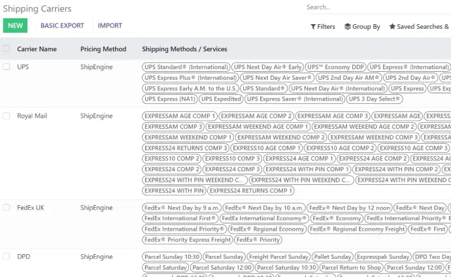This screenshot has width=451, height=277.
Task: Click the UPS 3 Day Select® tag
Action: (x=375, y=99)
